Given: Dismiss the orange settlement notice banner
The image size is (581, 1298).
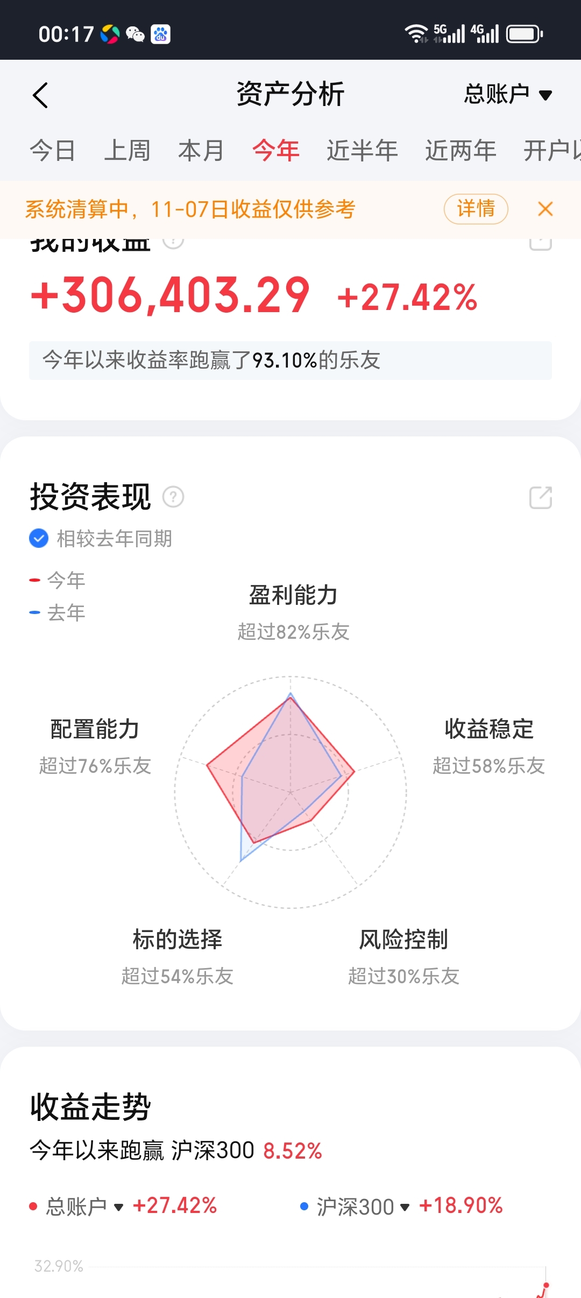Looking at the screenshot, I should (x=545, y=209).
